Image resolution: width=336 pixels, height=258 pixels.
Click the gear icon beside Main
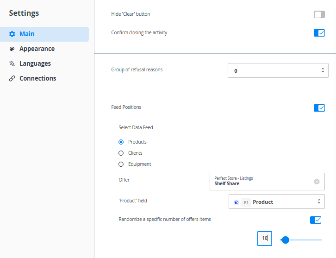click(x=12, y=34)
